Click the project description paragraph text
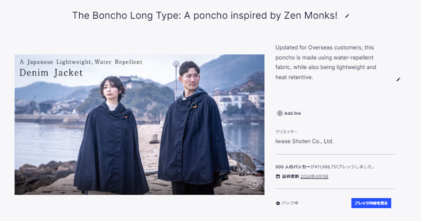The image size is (421, 221). (x=326, y=62)
